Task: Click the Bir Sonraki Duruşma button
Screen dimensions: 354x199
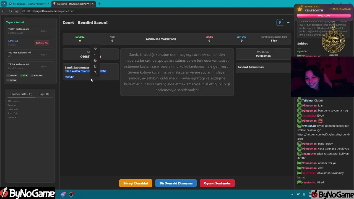Action: coord(176,183)
